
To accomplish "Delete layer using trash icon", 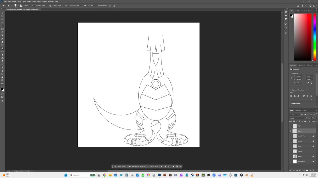I will 313,170.
